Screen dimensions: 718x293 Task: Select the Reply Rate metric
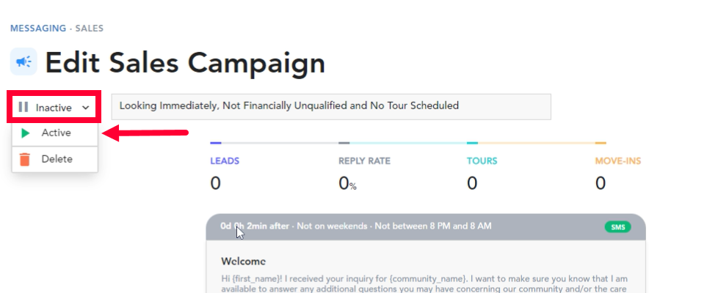click(364, 174)
